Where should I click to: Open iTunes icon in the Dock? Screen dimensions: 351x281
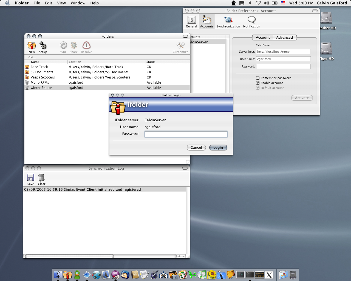coord(202,275)
